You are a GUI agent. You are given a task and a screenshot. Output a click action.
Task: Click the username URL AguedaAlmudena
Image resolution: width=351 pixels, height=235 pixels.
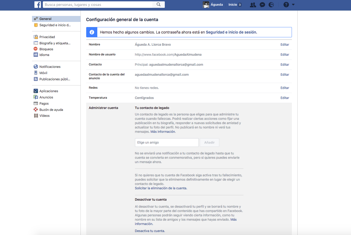[x=168, y=55]
